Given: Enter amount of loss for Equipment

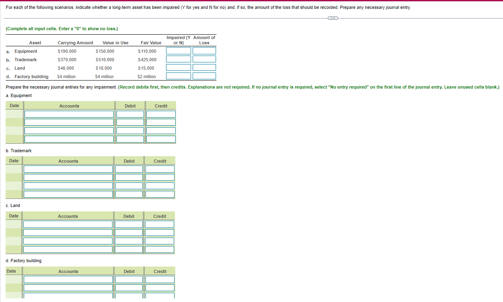Looking at the screenshot, I should (x=204, y=51).
